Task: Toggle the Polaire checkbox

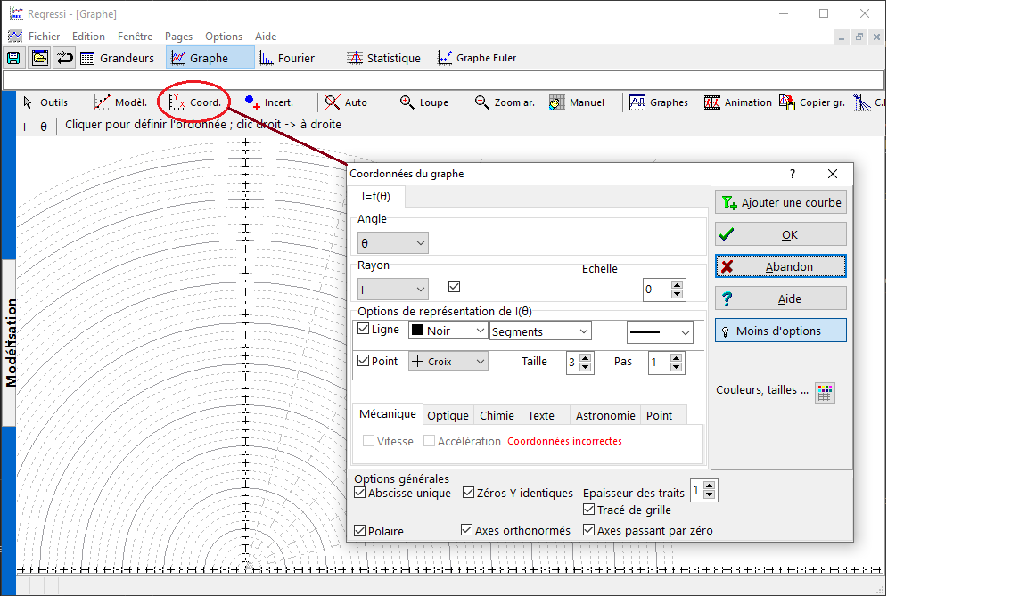Action: pyautogui.click(x=359, y=531)
